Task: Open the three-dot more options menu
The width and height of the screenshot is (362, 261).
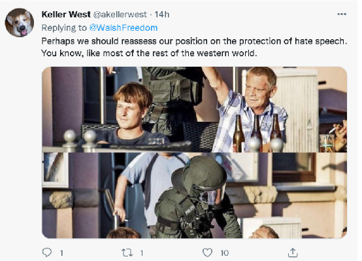Action: 342,14
